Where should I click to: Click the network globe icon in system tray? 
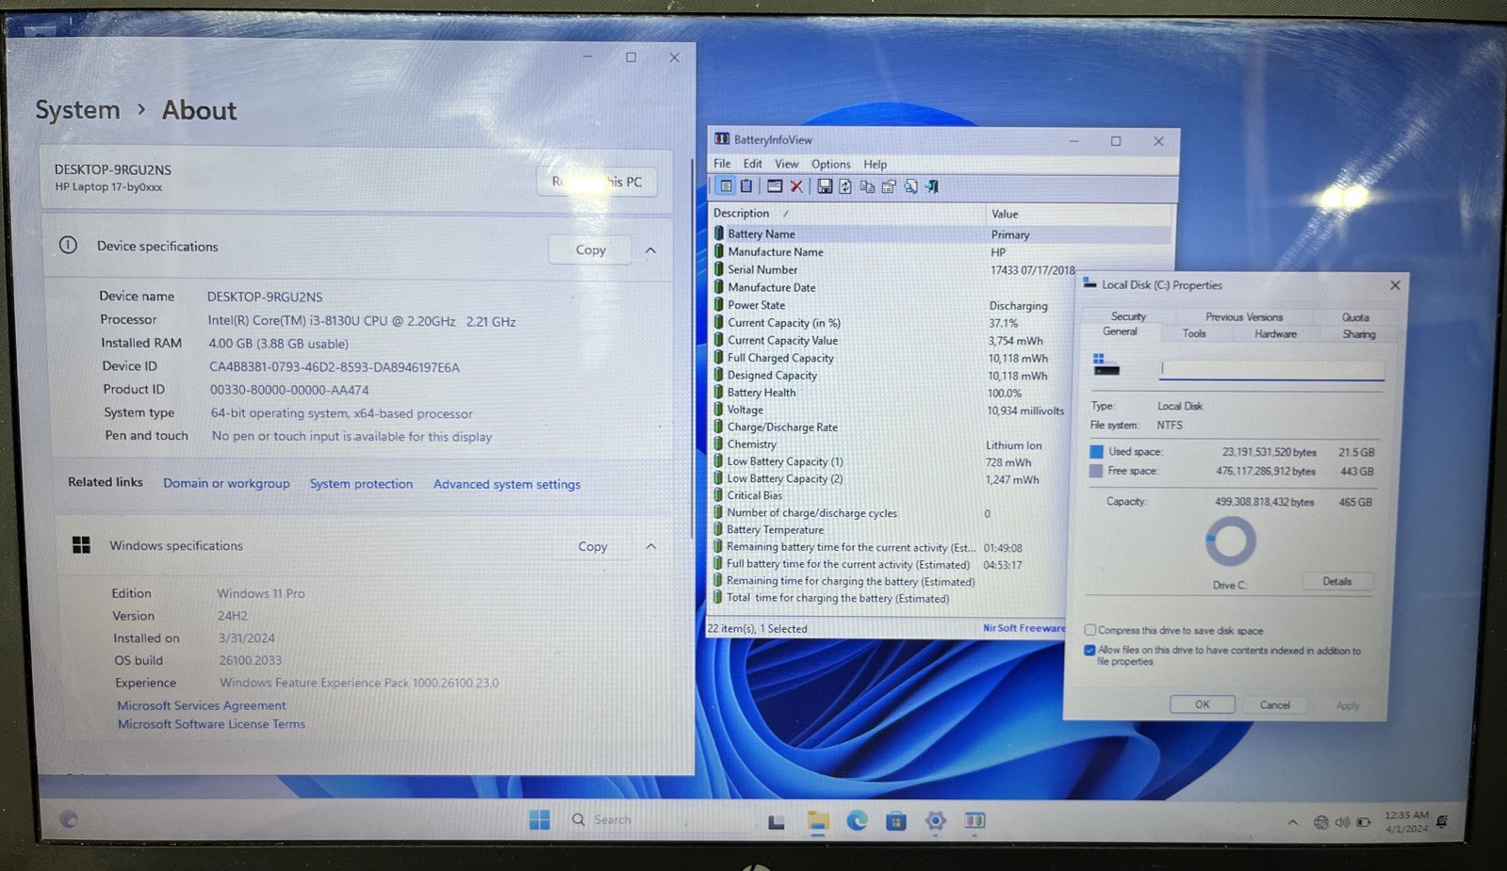pos(1320,822)
